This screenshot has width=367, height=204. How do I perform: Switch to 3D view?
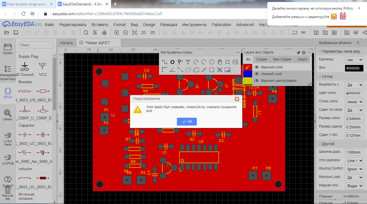pos(152,33)
